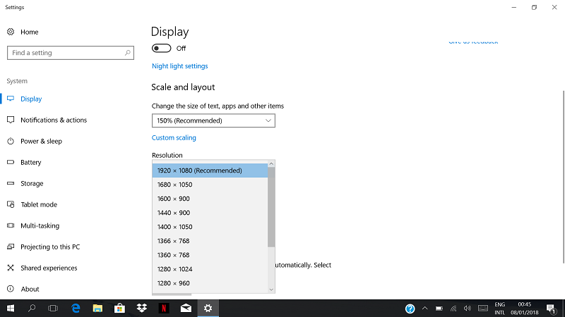565x317 pixels.
Task: Focus the Find a setting search box
Action: point(71,53)
